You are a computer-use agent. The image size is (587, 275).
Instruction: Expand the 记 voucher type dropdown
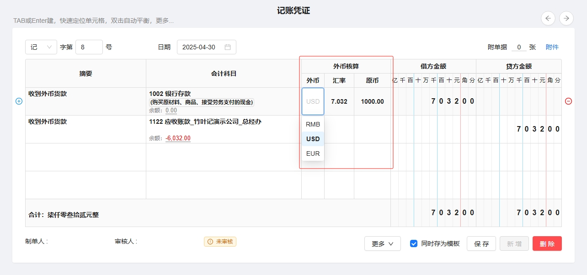(41, 47)
